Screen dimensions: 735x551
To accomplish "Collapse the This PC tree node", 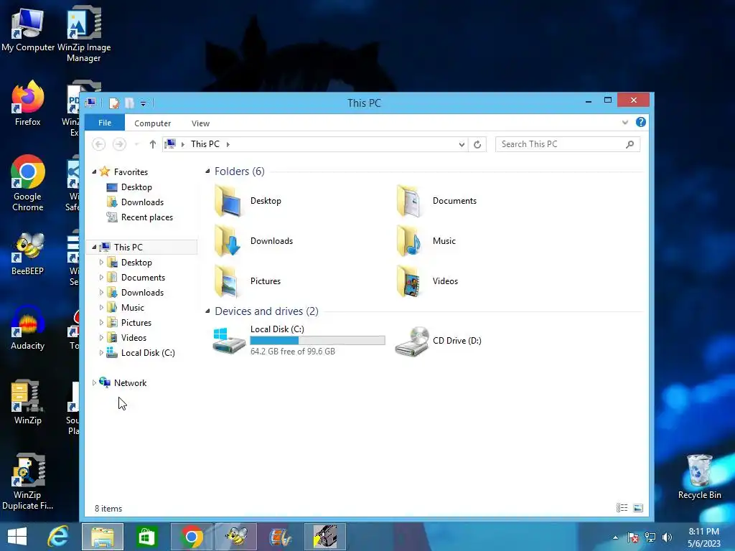I will click(x=94, y=247).
